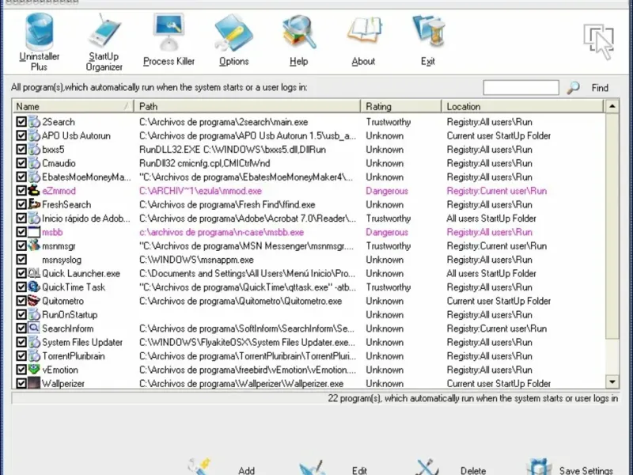Click the Edit entry icon
Image resolution: width=633 pixels, height=475 pixels.
click(x=313, y=468)
